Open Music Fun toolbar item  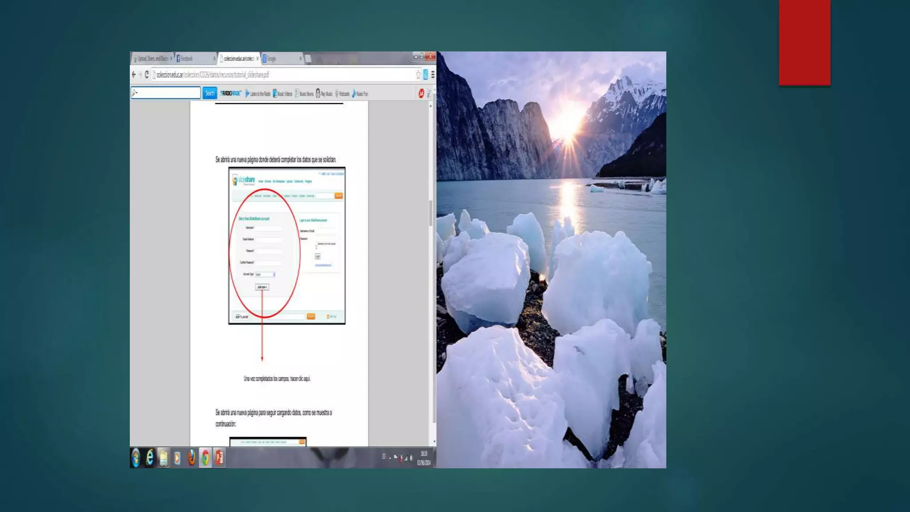pyautogui.click(x=360, y=94)
